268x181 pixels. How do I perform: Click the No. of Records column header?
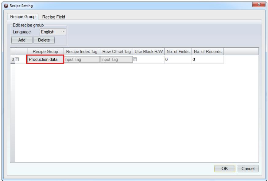208,52
